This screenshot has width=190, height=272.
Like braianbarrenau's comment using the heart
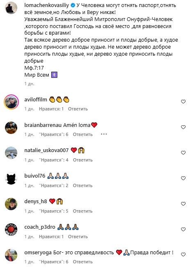[x=183, y=127]
